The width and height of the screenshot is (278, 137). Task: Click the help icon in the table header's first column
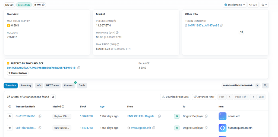pyautogui.click(x=10, y=107)
